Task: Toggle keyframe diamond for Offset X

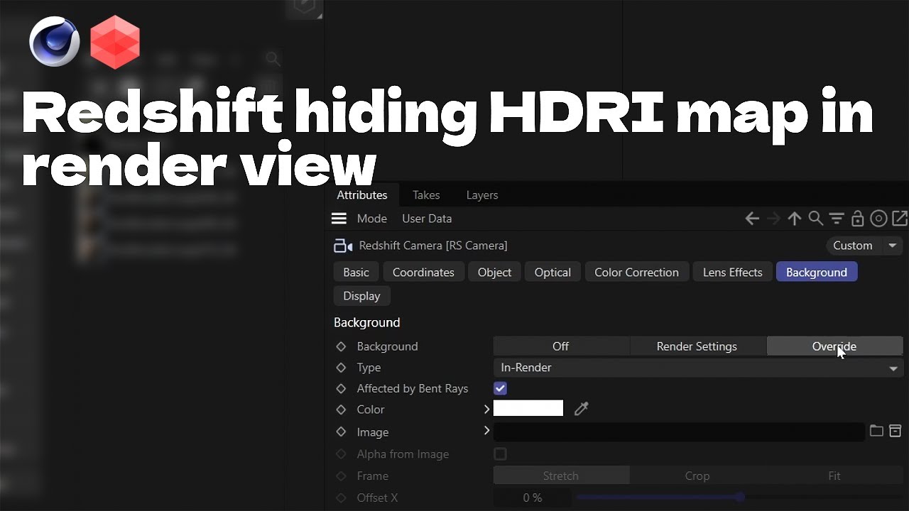Action: coord(341,498)
